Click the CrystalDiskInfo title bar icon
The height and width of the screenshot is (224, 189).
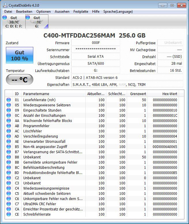(x=5, y=5)
